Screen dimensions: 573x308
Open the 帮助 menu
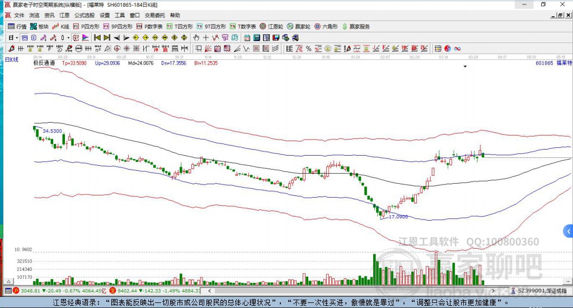tap(175, 15)
